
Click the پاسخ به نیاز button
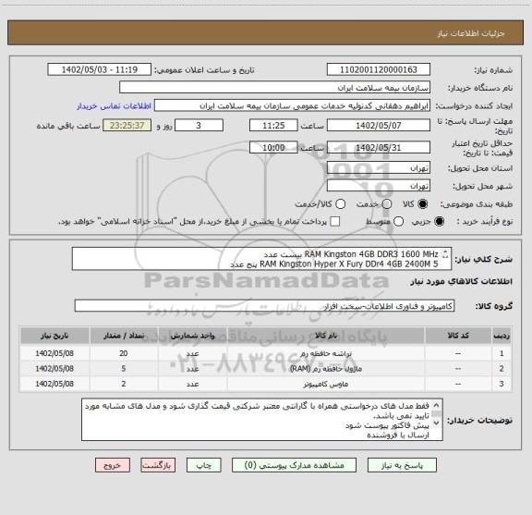(x=402, y=465)
